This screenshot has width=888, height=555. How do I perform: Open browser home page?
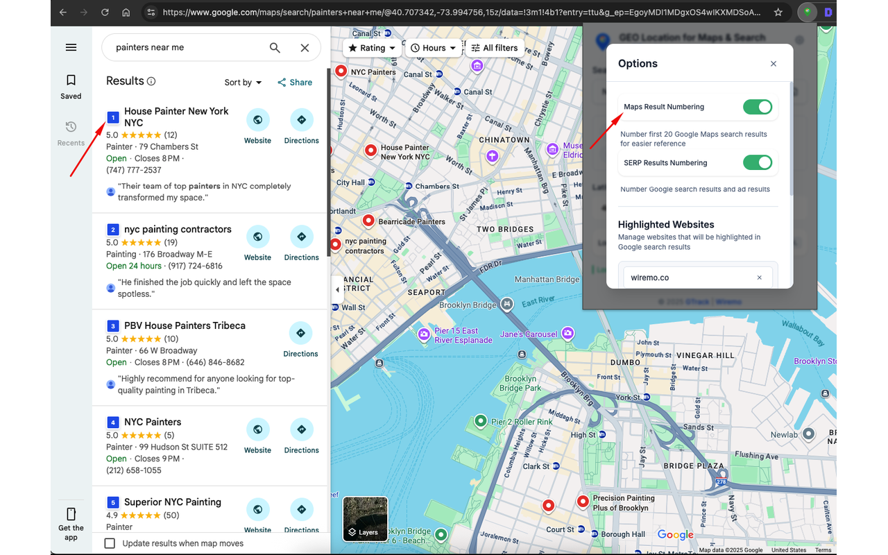126,12
